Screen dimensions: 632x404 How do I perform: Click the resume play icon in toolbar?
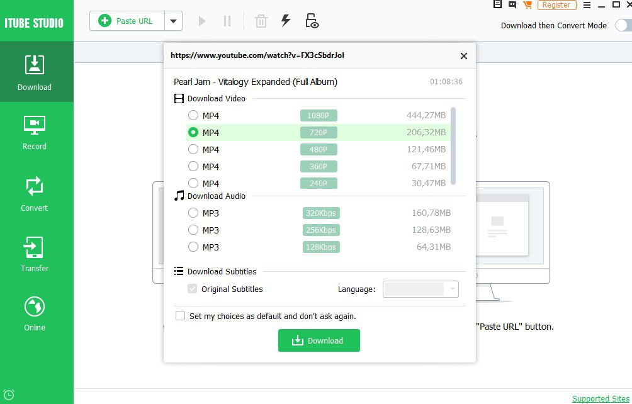(x=202, y=21)
